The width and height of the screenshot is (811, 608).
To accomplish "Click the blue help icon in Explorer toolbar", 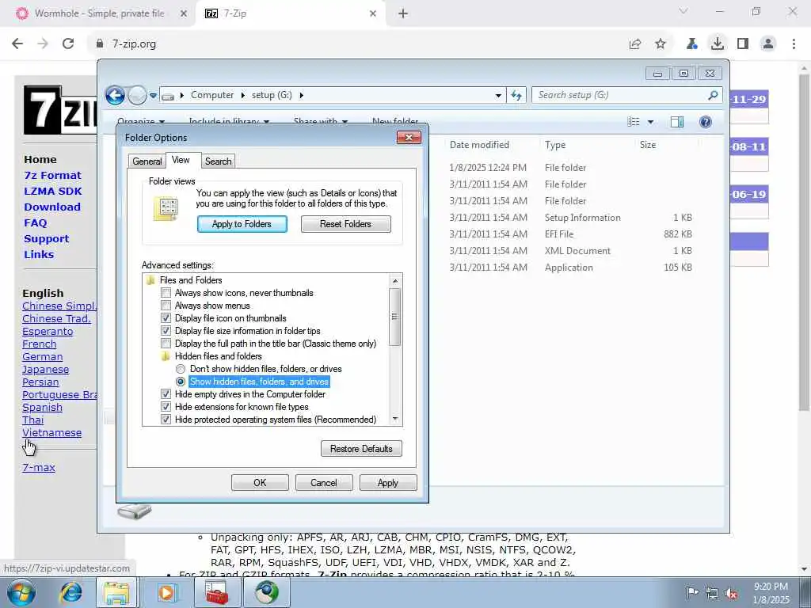I will coord(706,121).
